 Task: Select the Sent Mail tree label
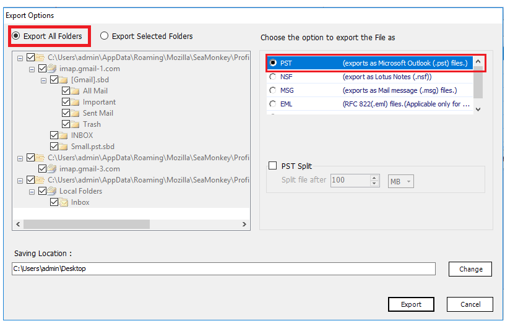(98, 113)
